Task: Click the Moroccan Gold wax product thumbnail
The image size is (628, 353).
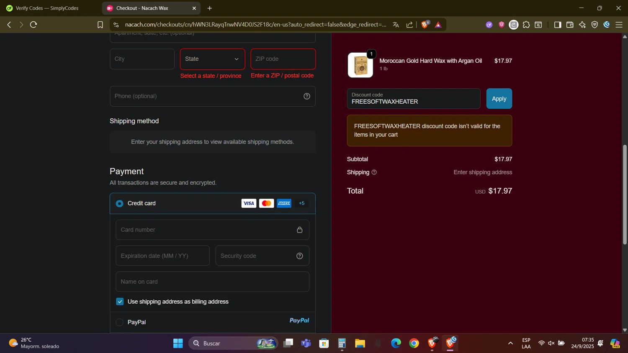Action: tap(360, 65)
